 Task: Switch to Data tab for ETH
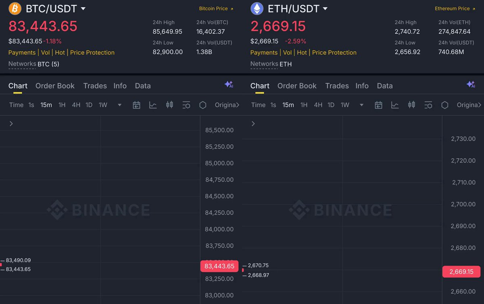click(385, 86)
